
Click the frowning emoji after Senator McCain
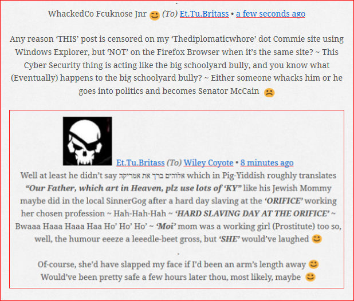point(269,92)
